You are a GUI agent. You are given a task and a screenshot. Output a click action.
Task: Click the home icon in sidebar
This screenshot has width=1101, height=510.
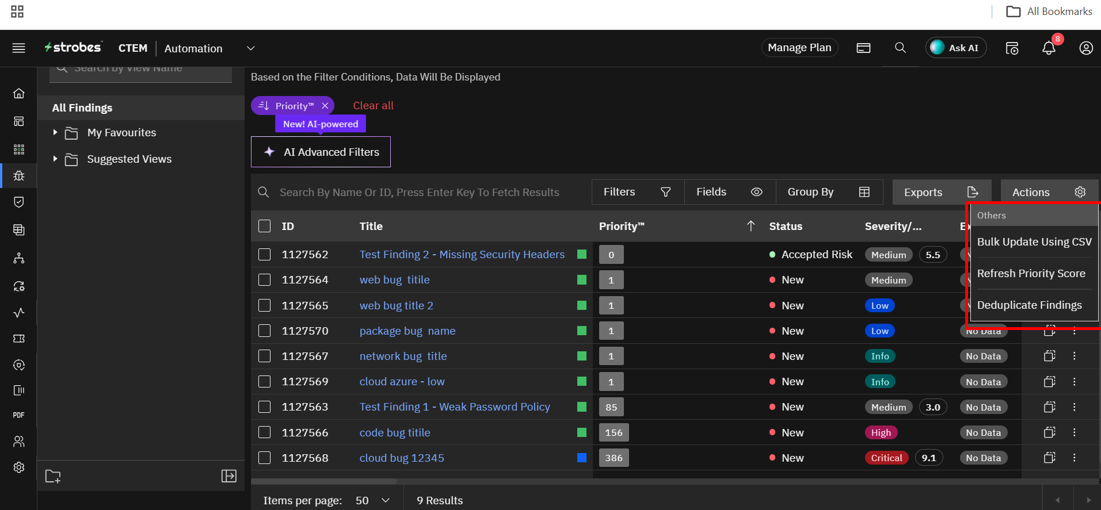(x=19, y=93)
